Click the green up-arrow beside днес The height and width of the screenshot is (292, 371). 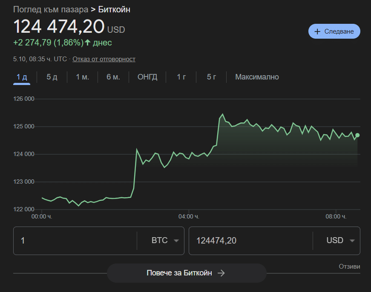(88, 43)
